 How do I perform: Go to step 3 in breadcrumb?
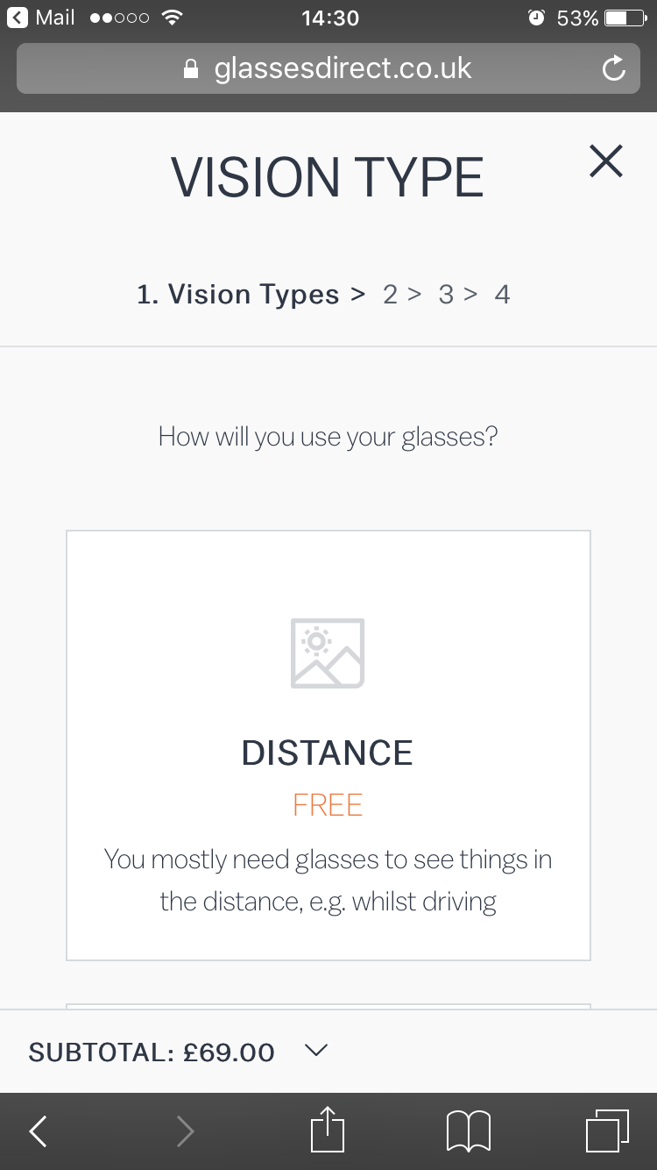446,295
